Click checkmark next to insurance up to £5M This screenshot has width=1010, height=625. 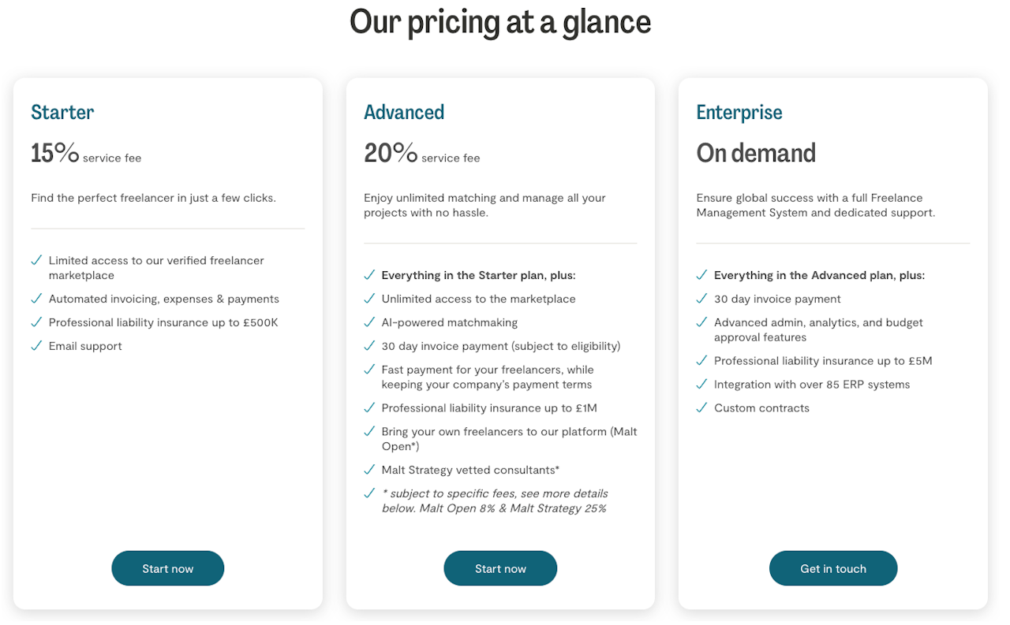[702, 360]
